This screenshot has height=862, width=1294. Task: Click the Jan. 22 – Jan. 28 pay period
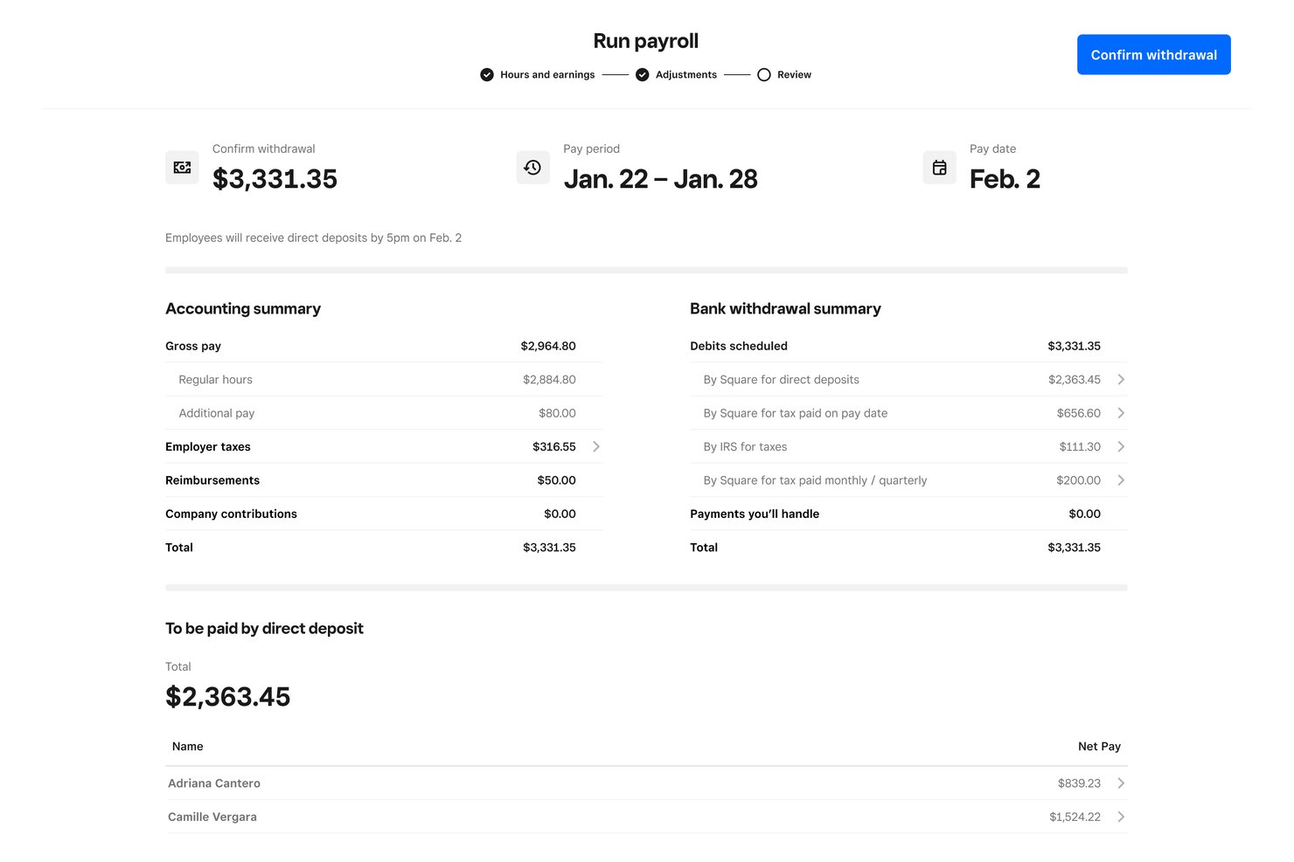point(660,178)
